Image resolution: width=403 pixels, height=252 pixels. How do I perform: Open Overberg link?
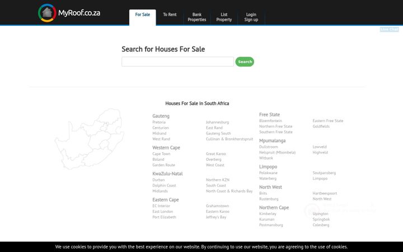(214, 160)
